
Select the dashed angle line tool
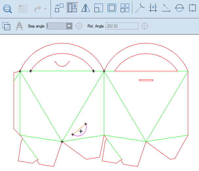166,8
